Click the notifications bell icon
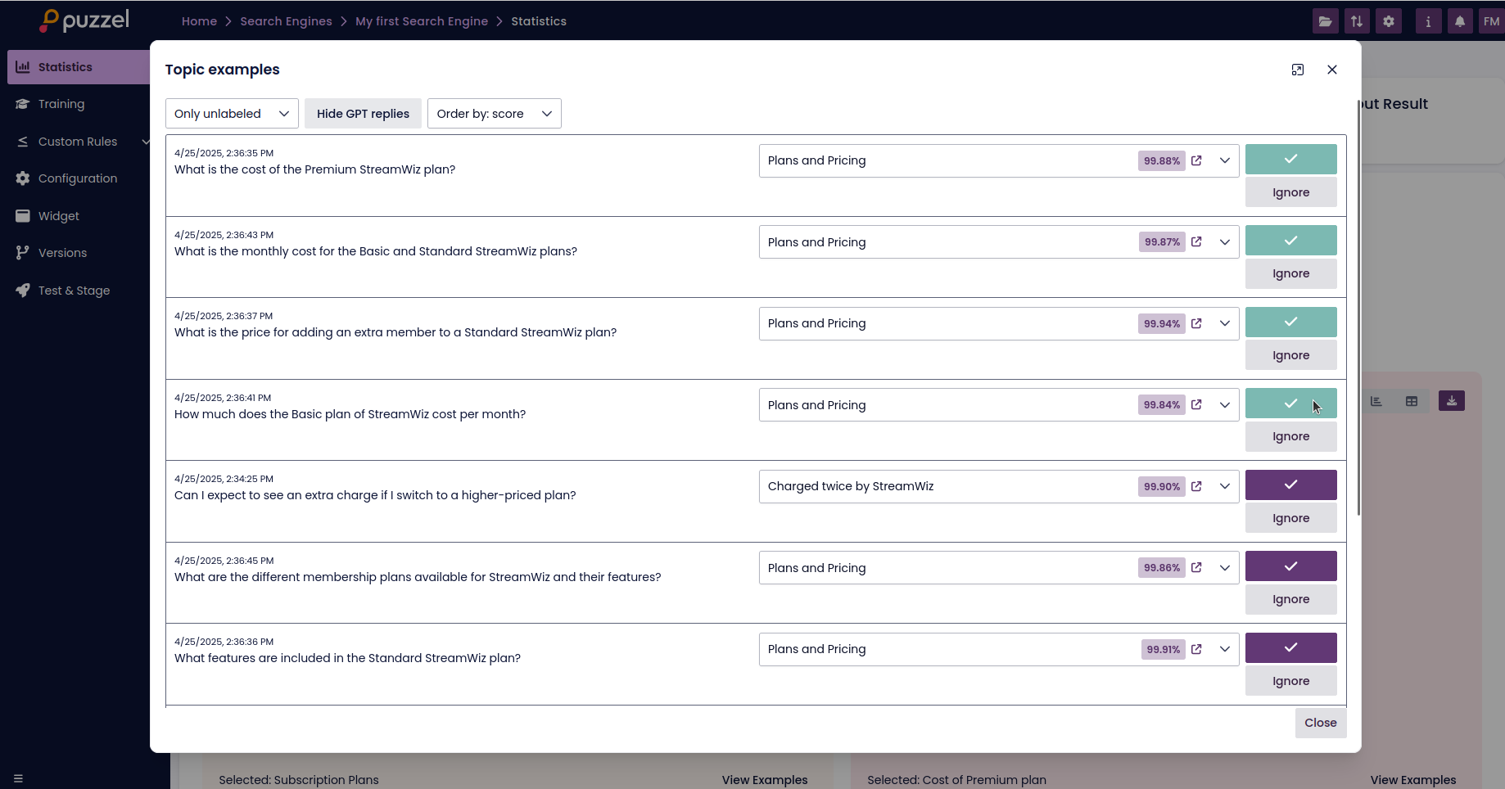 (1459, 21)
